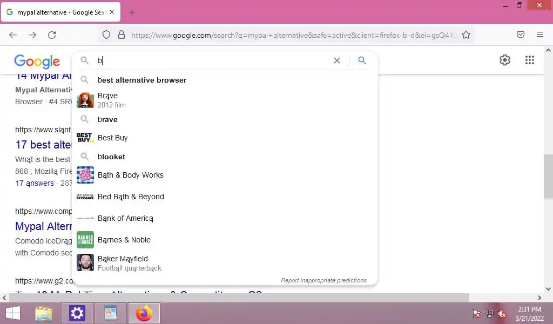Click the horizontal scrollbar thumb
This screenshot has height=324, width=553.
point(239,298)
